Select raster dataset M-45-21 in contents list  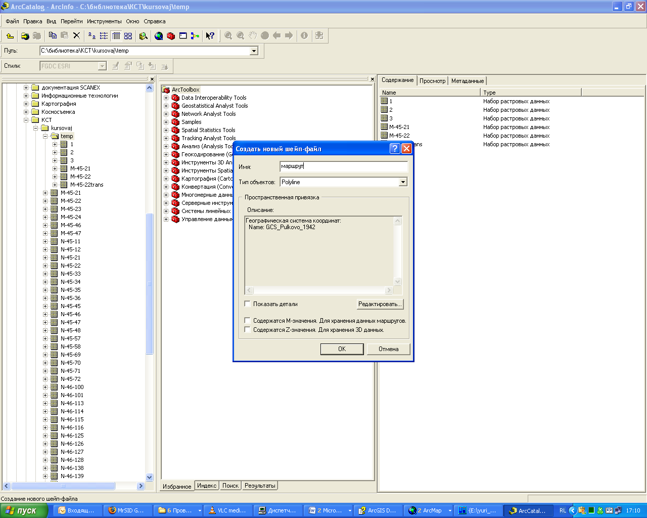click(399, 127)
